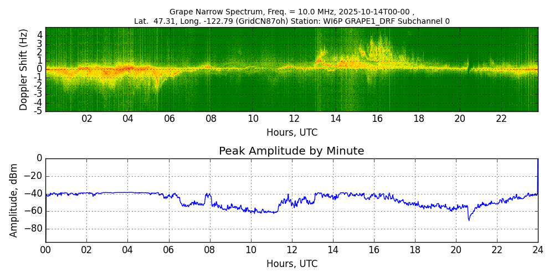
Task: Click the 12 hour tick under the spectrogram
Action: click(294, 119)
